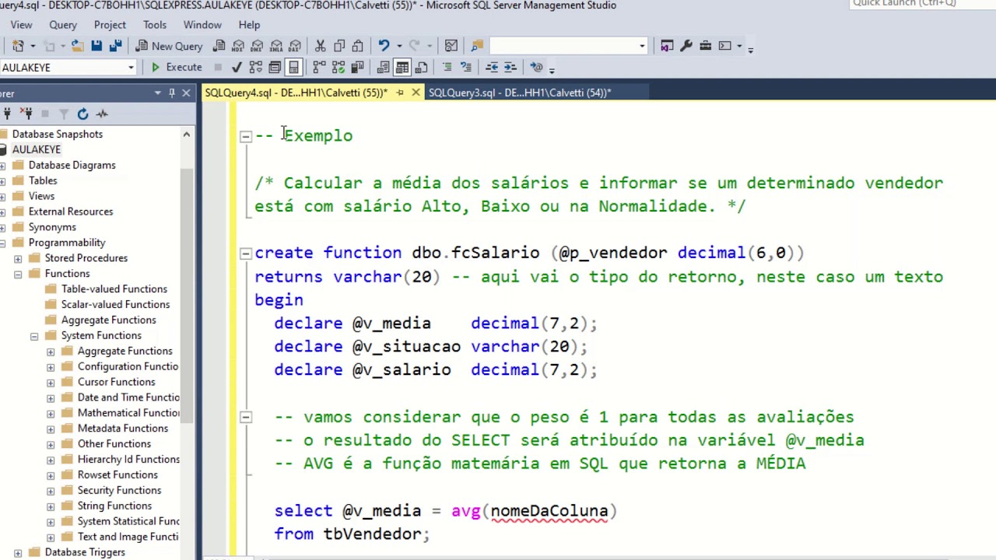Click the wrench Properties icon
Screen dimensions: 996x560
(686, 46)
